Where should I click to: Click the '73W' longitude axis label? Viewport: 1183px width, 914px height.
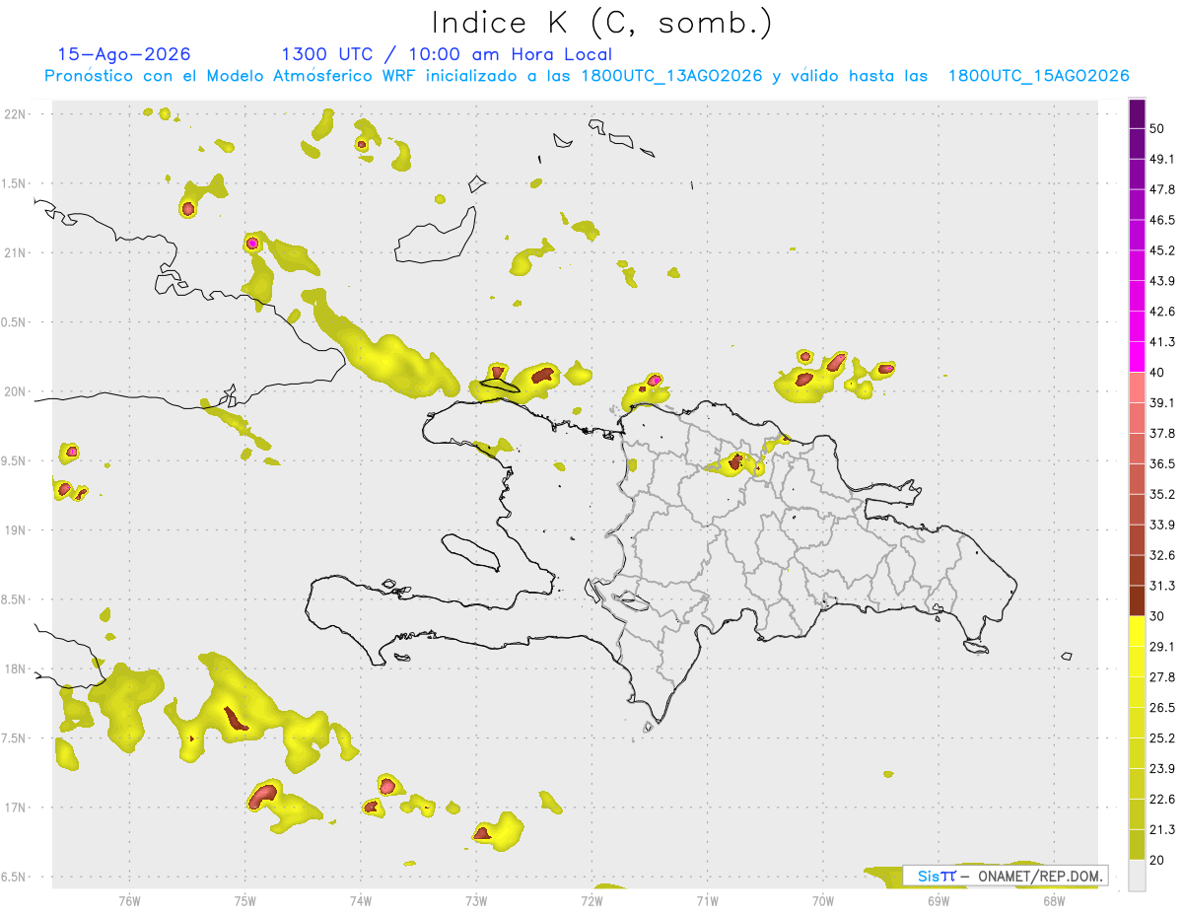tap(476, 900)
